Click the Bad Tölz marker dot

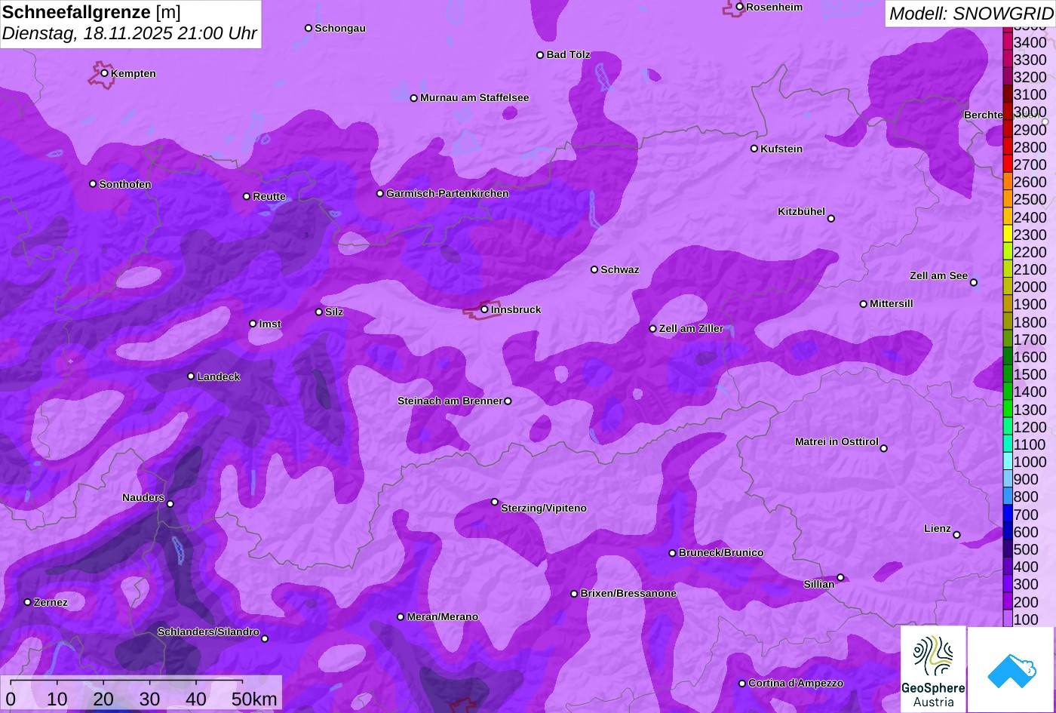(540, 55)
